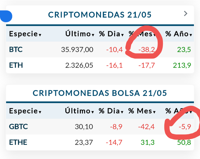The height and width of the screenshot is (159, 200).
Task: Open the ETH row
Action: (x=100, y=65)
